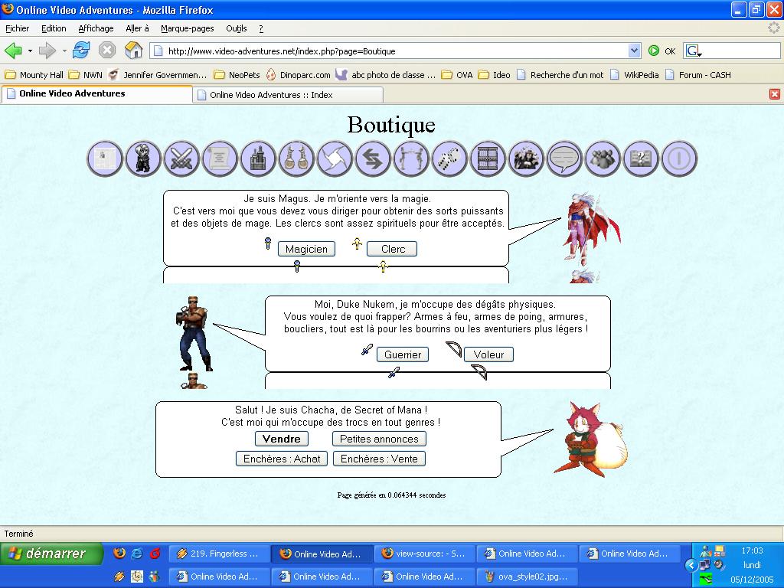
Task: Switch to Online Video Adventures :: Index tab
Action: pos(288,94)
